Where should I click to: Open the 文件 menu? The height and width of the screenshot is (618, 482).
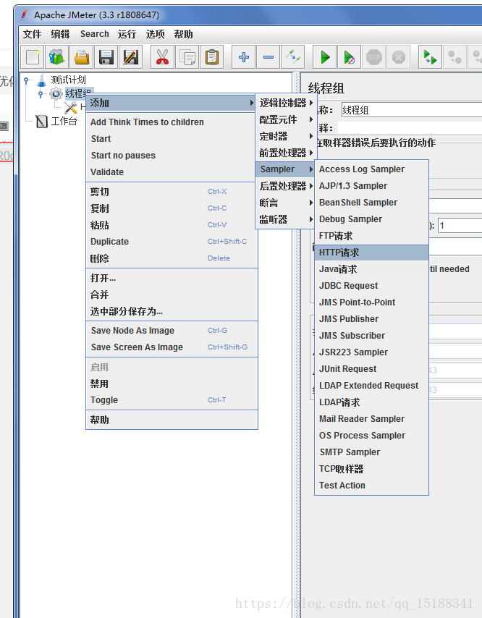coord(32,34)
